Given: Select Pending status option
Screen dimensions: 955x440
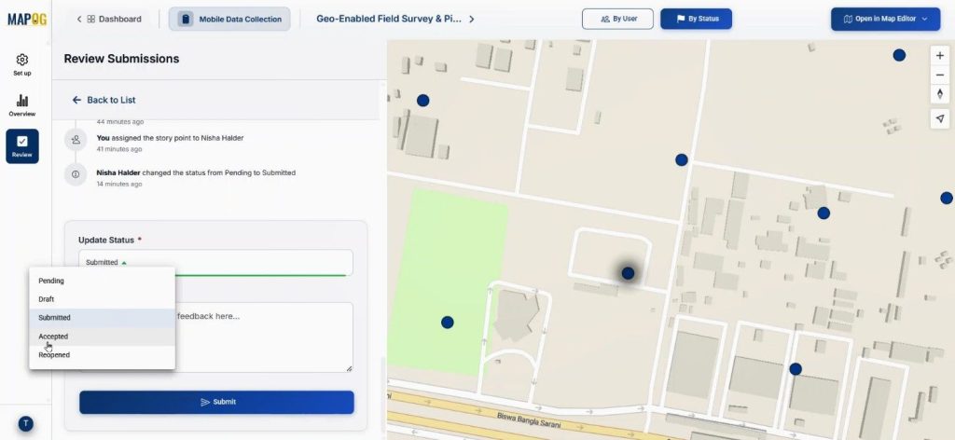Looking at the screenshot, I should pos(102,281).
